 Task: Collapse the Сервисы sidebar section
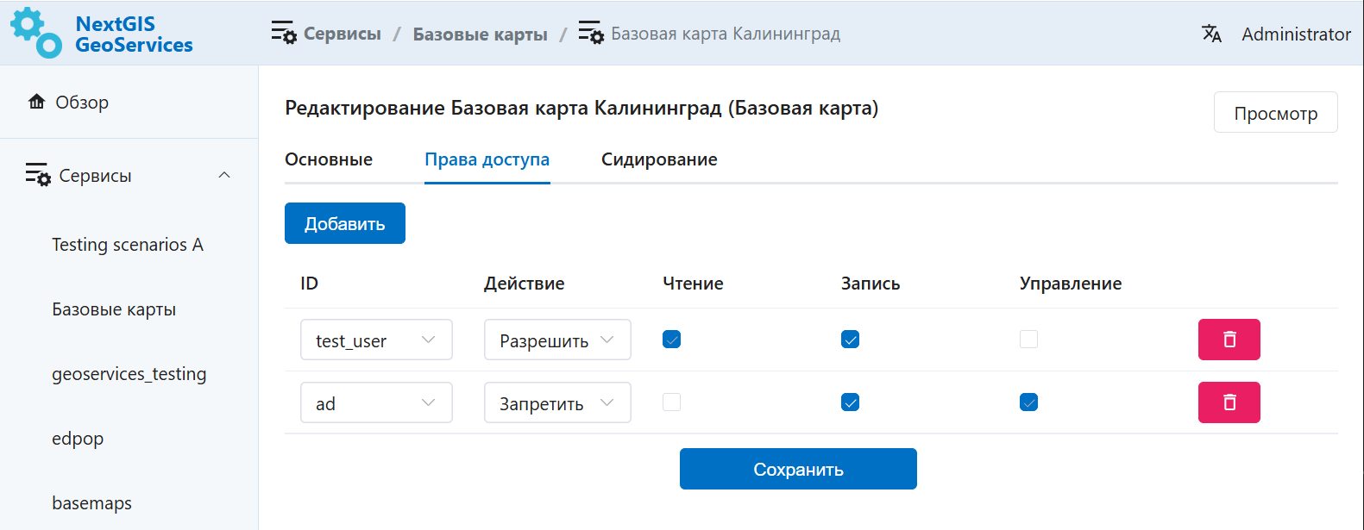point(224,175)
